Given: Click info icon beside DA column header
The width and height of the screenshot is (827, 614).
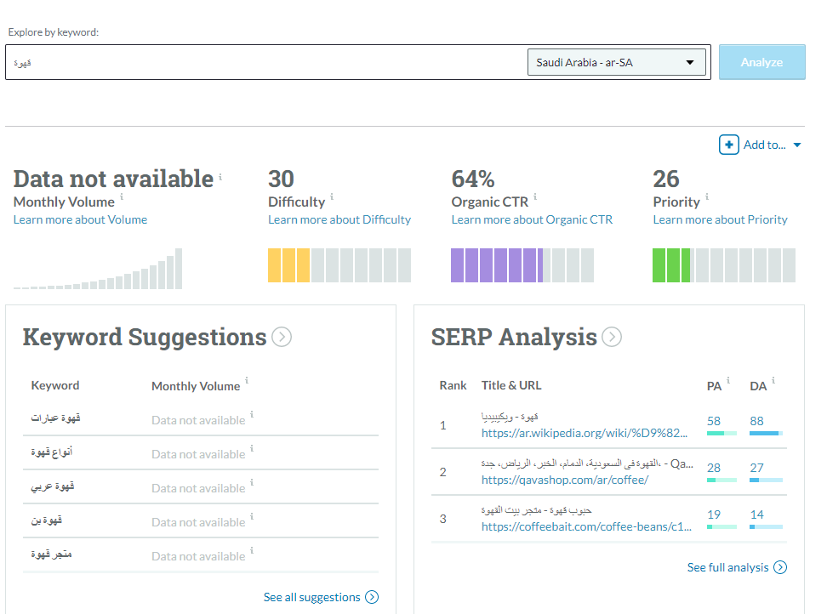Looking at the screenshot, I should pos(773,381).
